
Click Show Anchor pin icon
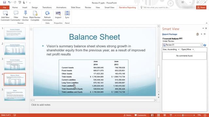[x=25, y=16]
